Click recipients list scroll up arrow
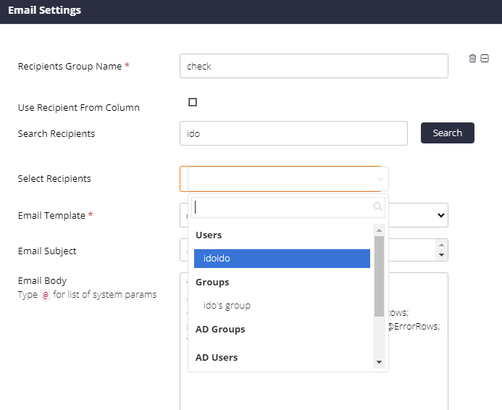 tap(379, 230)
